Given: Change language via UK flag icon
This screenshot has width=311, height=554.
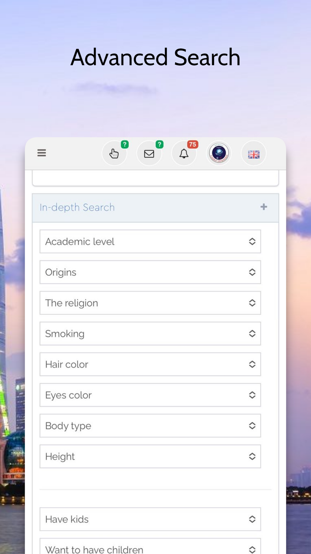Looking at the screenshot, I should (x=254, y=154).
